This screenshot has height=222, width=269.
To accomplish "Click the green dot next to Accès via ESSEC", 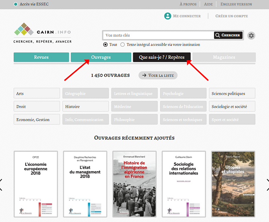I will coord(16,4).
